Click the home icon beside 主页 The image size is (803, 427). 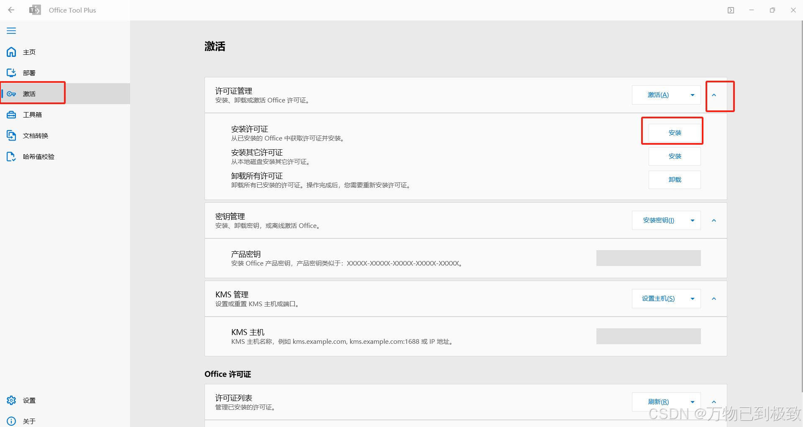pos(11,52)
